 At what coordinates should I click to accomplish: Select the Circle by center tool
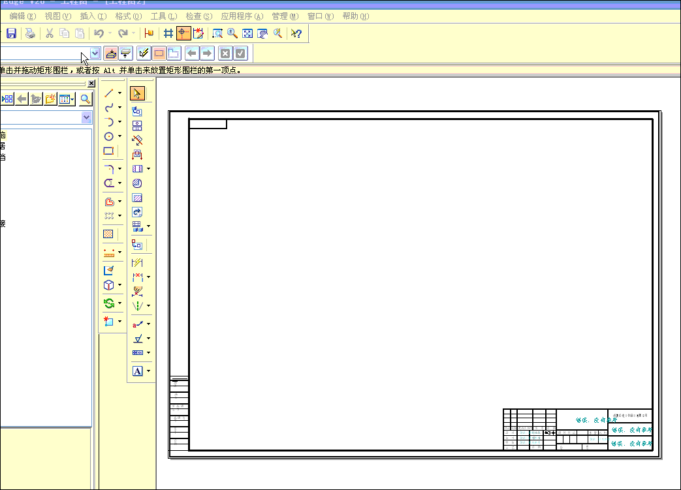click(x=108, y=136)
